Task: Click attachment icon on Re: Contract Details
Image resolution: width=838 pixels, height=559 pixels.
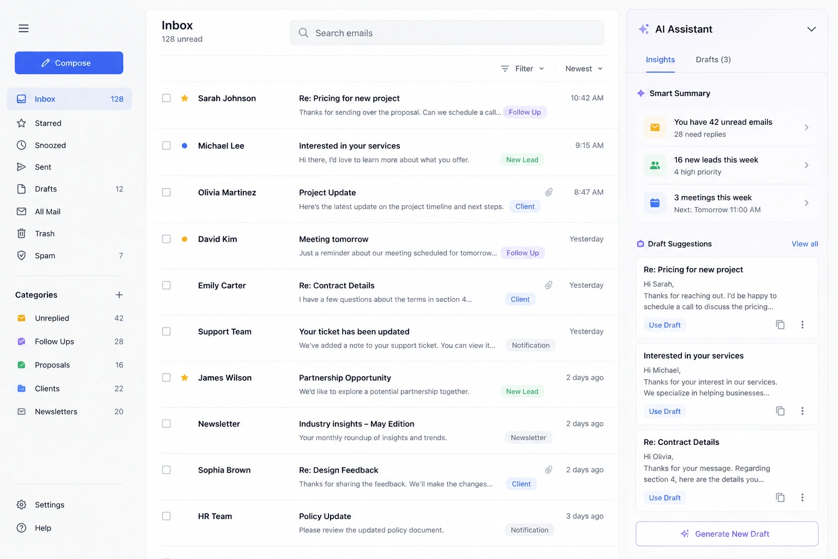Action: (549, 285)
